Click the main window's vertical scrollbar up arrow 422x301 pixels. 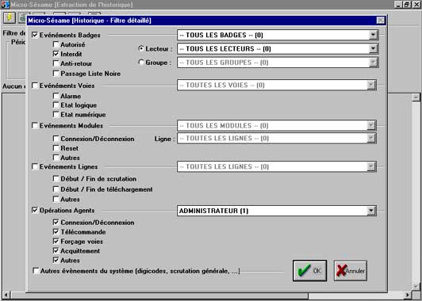(x=416, y=97)
